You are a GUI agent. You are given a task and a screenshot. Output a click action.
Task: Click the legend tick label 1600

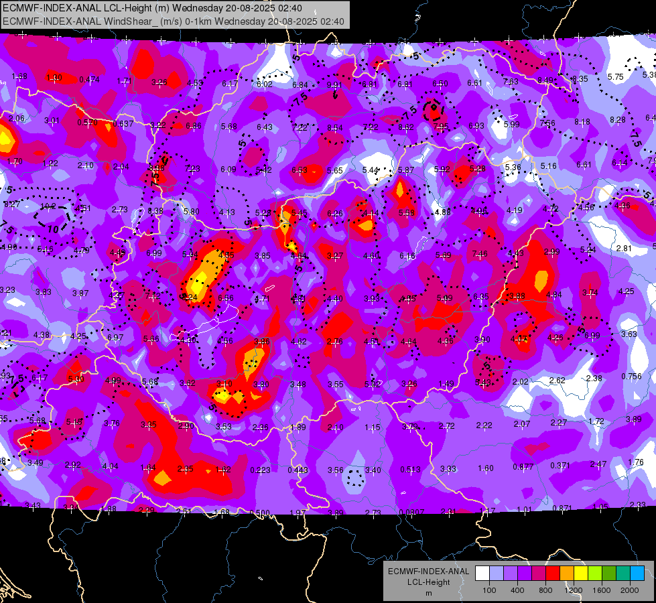[x=602, y=590]
